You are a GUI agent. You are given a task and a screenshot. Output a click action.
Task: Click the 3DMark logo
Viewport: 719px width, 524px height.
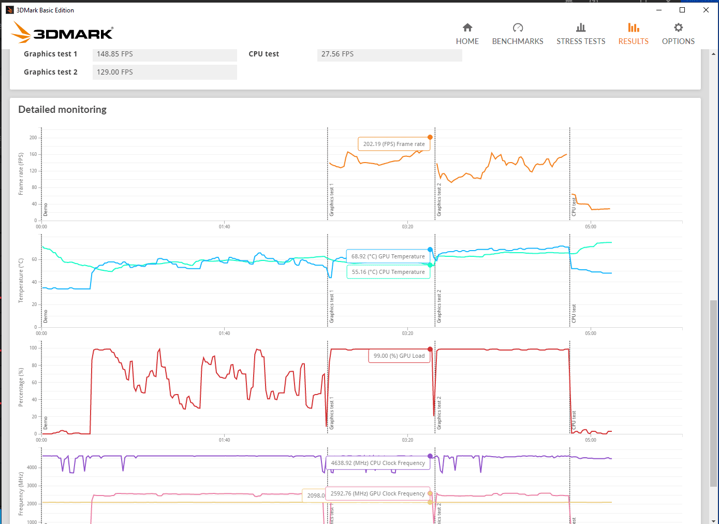(x=62, y=33)
